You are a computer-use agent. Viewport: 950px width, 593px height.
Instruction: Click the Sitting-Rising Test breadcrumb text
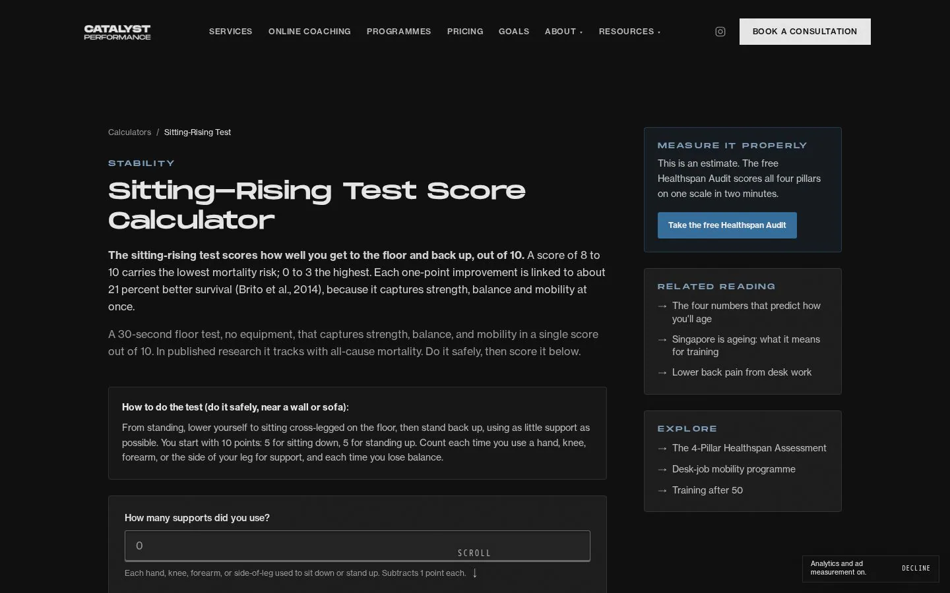point(197,132)
